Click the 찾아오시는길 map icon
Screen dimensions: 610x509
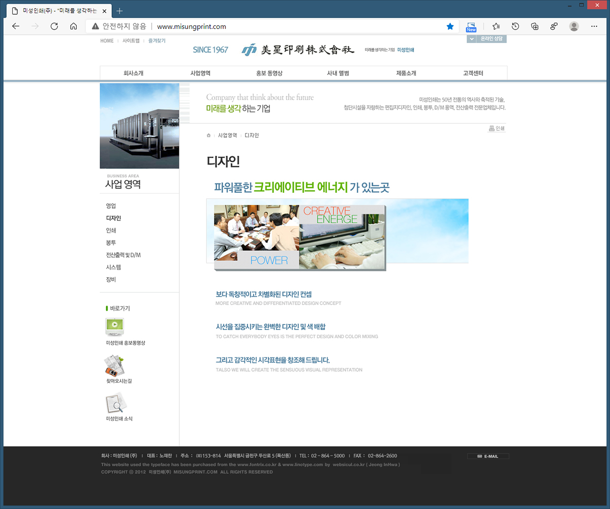(114, 365)
